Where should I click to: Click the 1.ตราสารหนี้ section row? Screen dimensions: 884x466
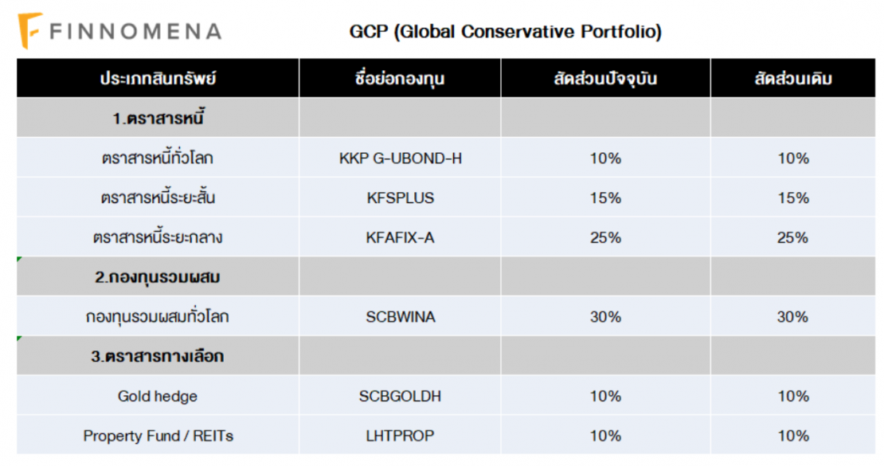[x=158, y=119]
